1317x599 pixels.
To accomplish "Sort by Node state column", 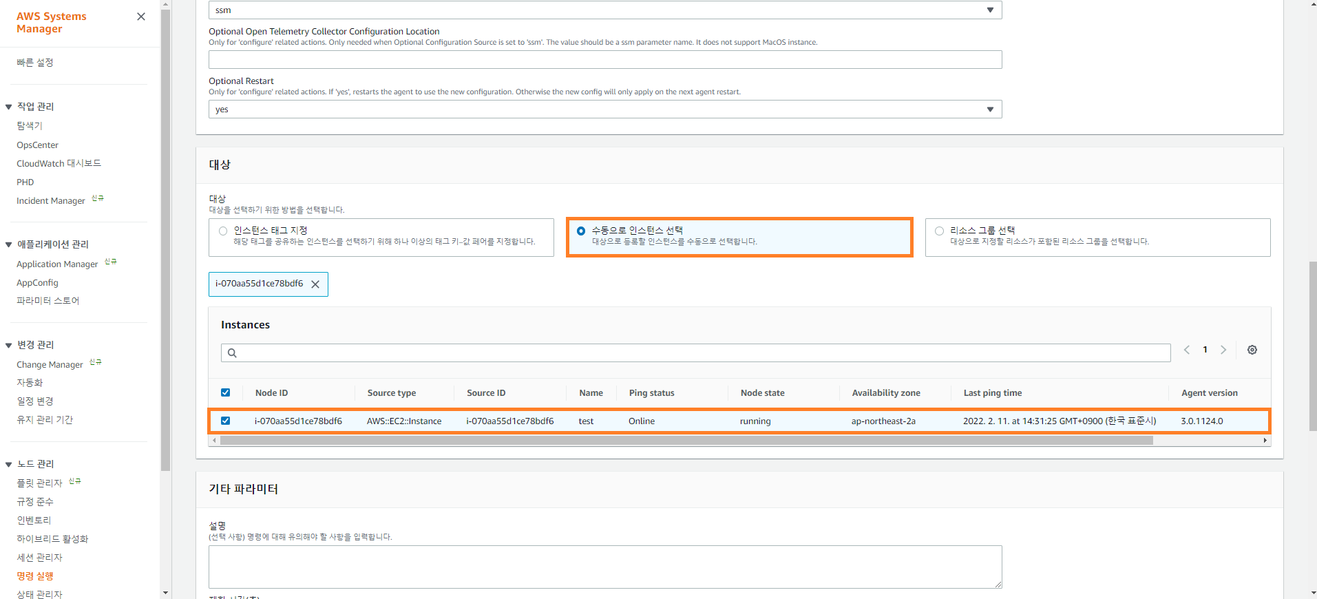I will pos(762,393).
